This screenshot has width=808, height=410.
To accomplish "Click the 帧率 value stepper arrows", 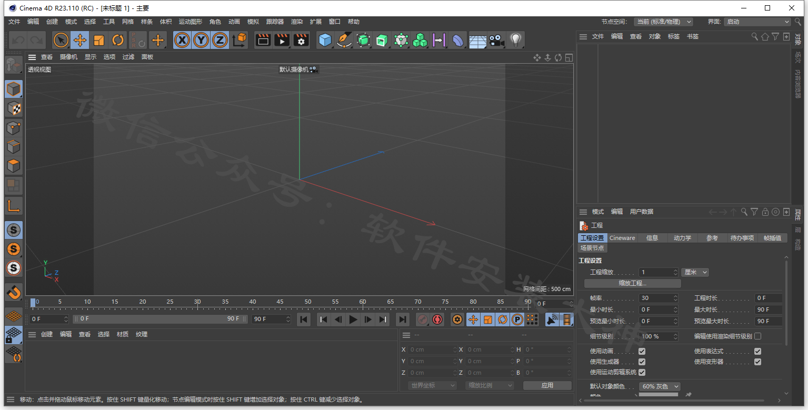I will (675, 298).
